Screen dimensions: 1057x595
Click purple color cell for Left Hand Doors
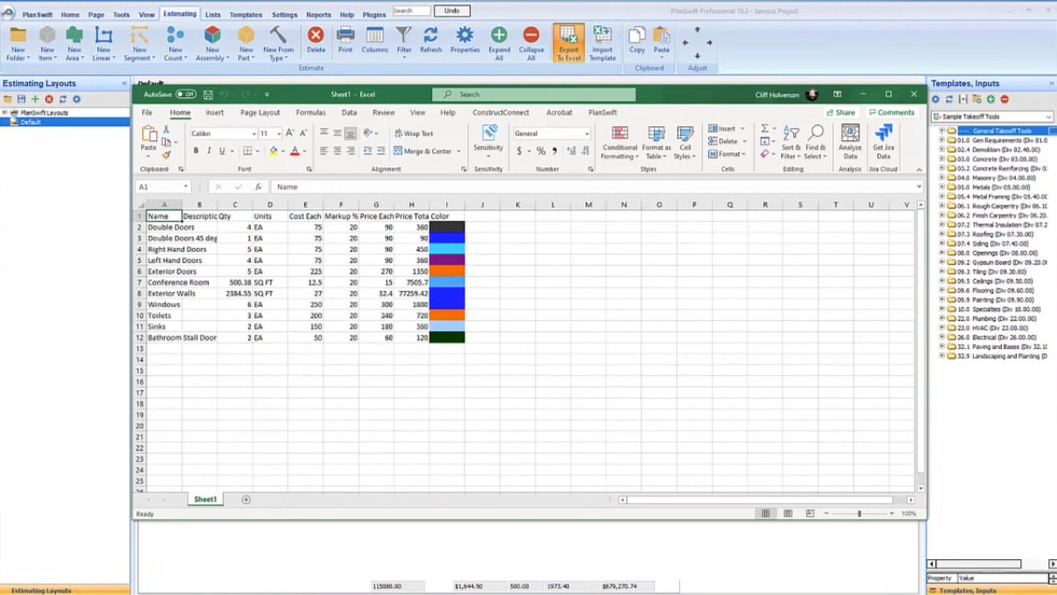pyautogui.click(x=447, y=260)
